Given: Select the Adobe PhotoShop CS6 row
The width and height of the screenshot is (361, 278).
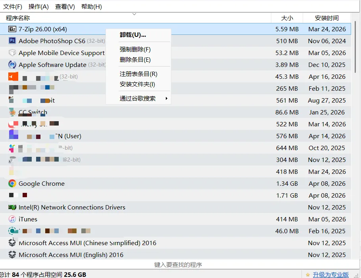Looking at the screenshot, I should point(175,41).
